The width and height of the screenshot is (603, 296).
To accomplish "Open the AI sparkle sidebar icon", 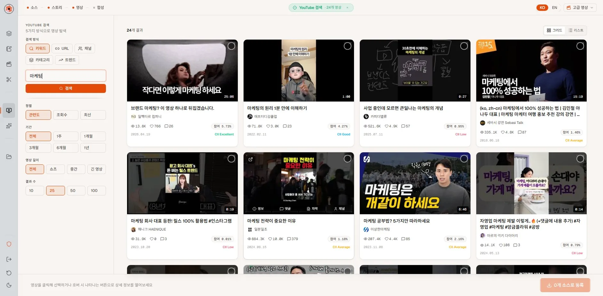I will coord(9,126).
